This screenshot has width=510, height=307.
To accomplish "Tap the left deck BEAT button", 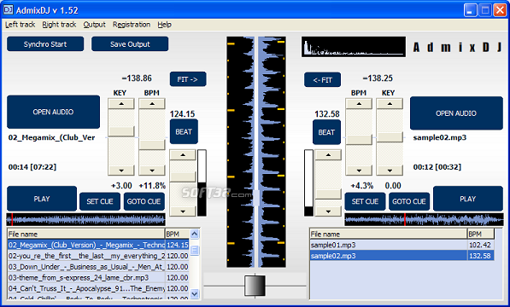I will (x=184, y=131).
